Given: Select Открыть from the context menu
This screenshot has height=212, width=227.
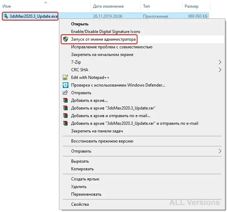Looking at the screenshot, I should (x=80, y=24).
